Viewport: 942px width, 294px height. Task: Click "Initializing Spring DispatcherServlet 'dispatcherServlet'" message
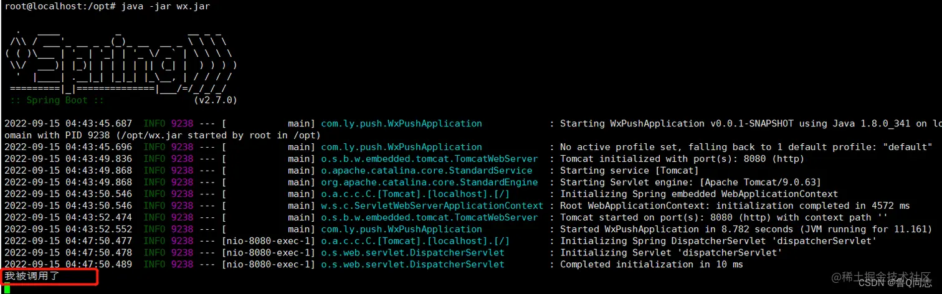718,241
